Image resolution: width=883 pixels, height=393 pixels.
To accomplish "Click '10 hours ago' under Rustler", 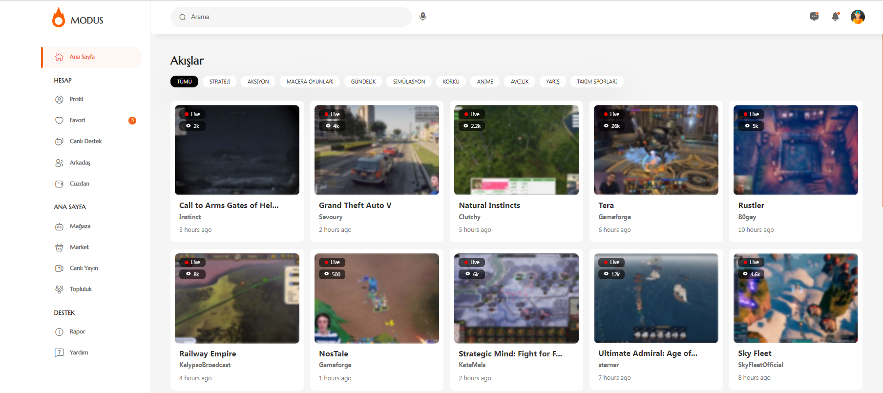I will pos(756,230).
